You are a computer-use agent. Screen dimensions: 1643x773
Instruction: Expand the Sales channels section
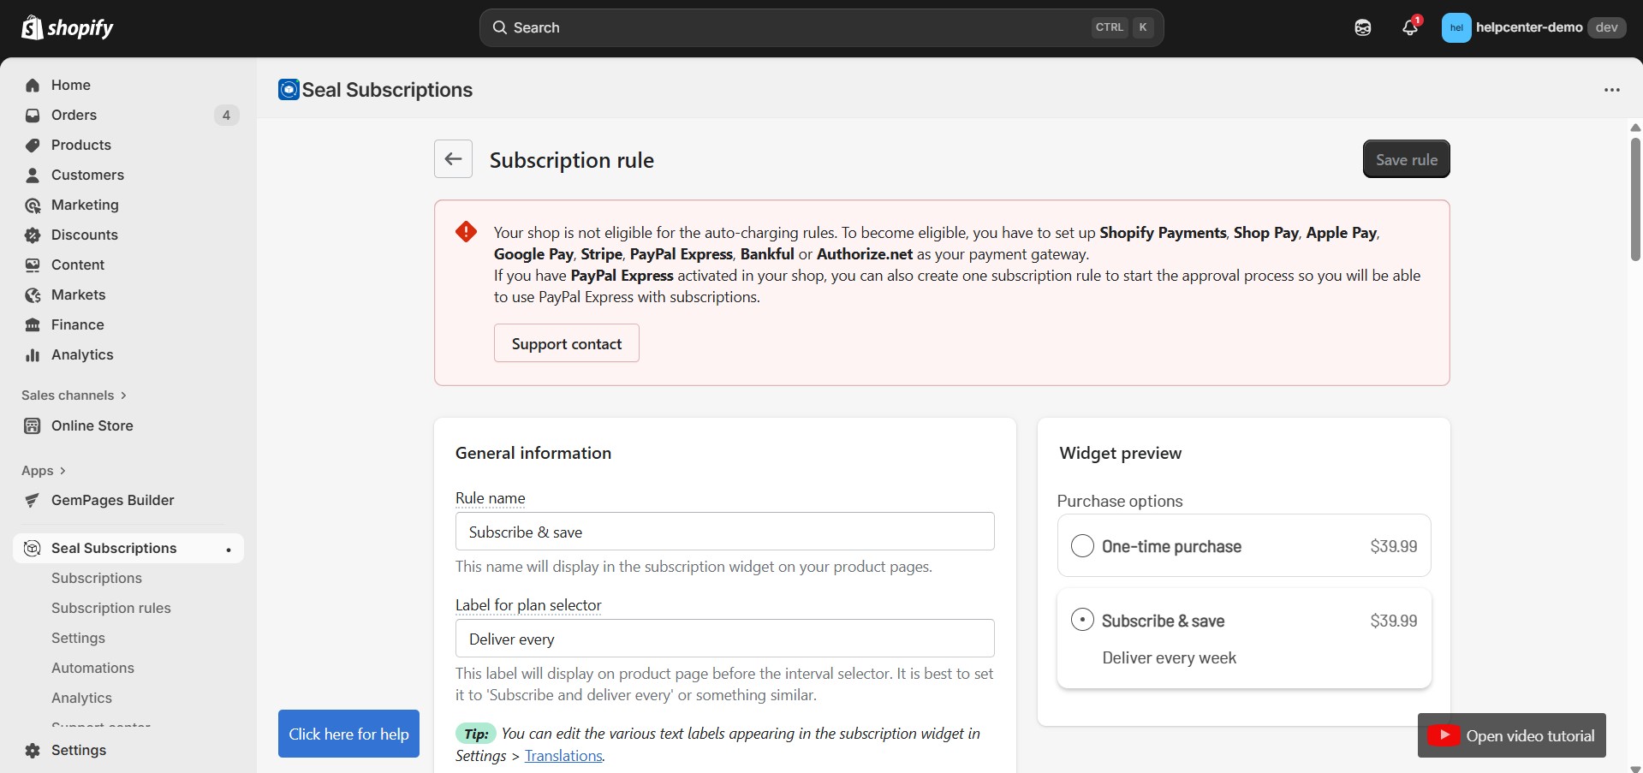pos(74,395)
